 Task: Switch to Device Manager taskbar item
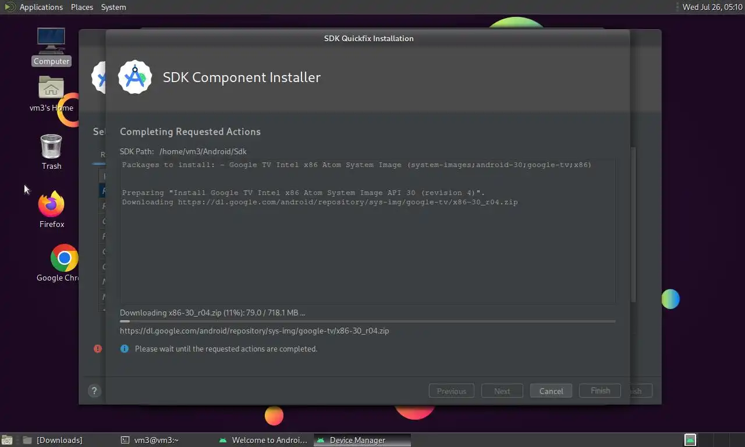(x=362, y=440)
